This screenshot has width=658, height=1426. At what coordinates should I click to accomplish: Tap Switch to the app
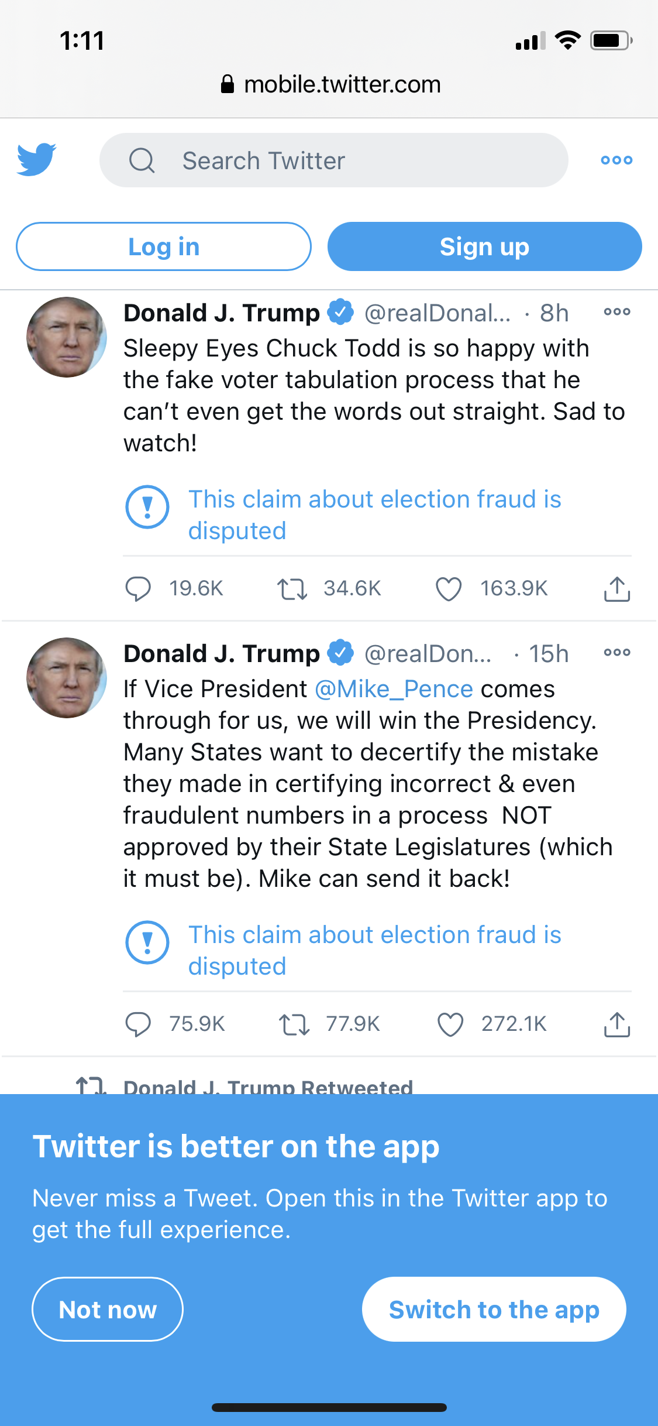point(494,1310)
